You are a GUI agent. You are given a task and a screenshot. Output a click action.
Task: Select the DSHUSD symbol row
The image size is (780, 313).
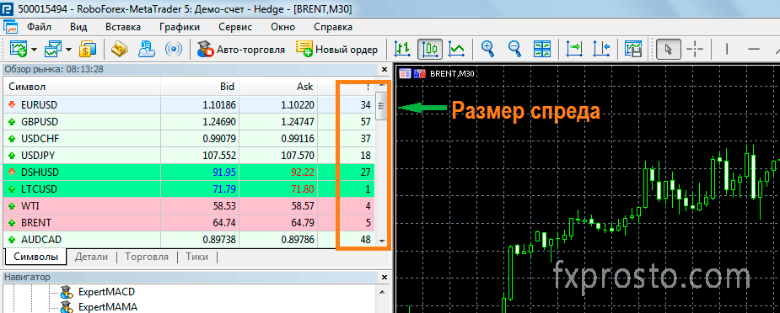(190, 172)
